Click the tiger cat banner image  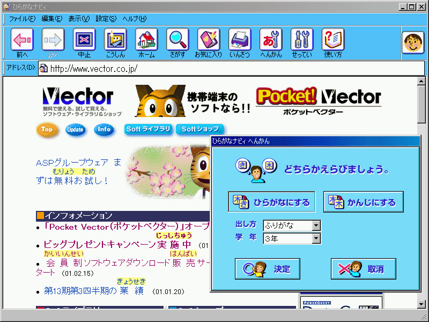160,100
